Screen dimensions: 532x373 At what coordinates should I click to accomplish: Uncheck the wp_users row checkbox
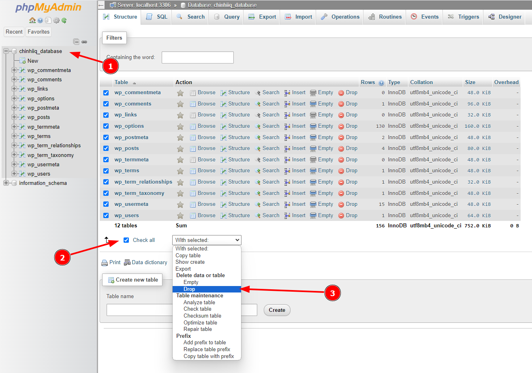pos(106,216)
